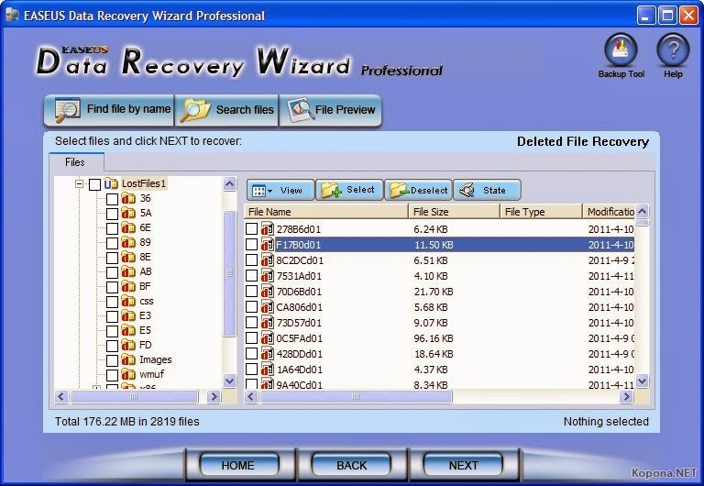Check the LostFiles1 checkbox
This screenshot has height=486, width=704.
click(x=94, y=184)
